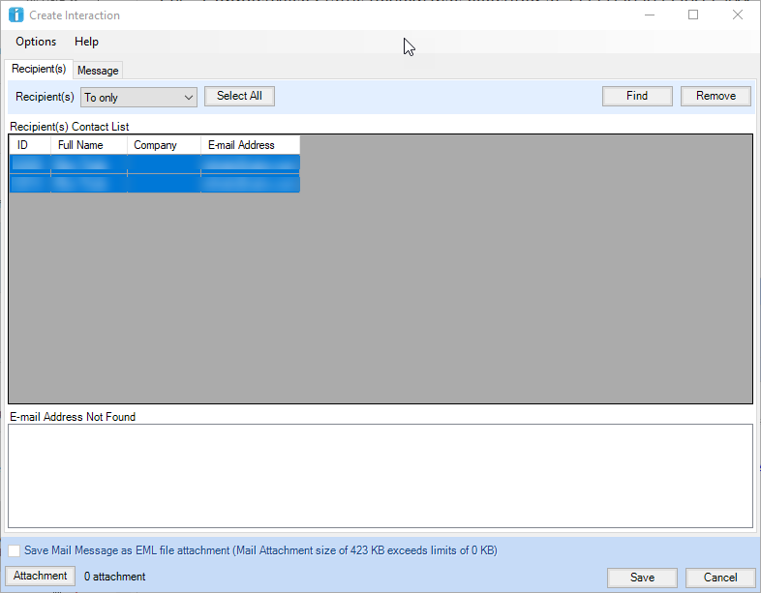Click the Full Name column header
This screenshot has height=593, width=761.
88,145
